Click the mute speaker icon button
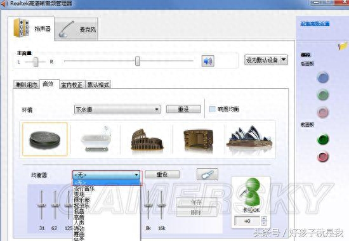The width and height of the screenshot is (349, 241). click(207, 61)
